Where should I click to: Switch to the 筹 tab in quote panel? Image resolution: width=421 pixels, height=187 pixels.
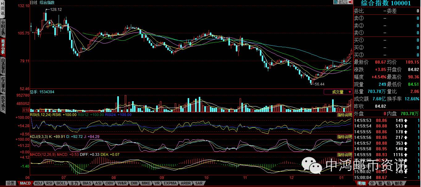[380, 183]
